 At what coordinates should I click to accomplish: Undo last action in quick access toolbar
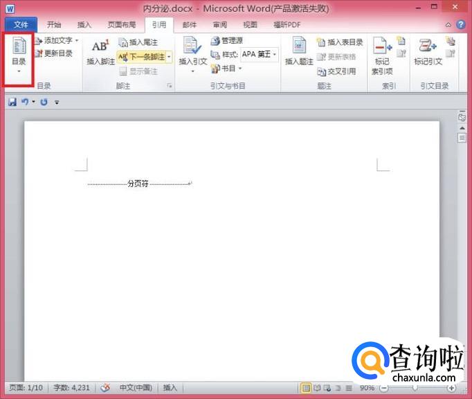(x=25, y=102)
